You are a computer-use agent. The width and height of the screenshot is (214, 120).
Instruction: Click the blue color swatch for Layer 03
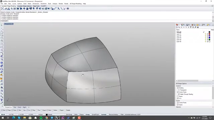click(209, 38)
